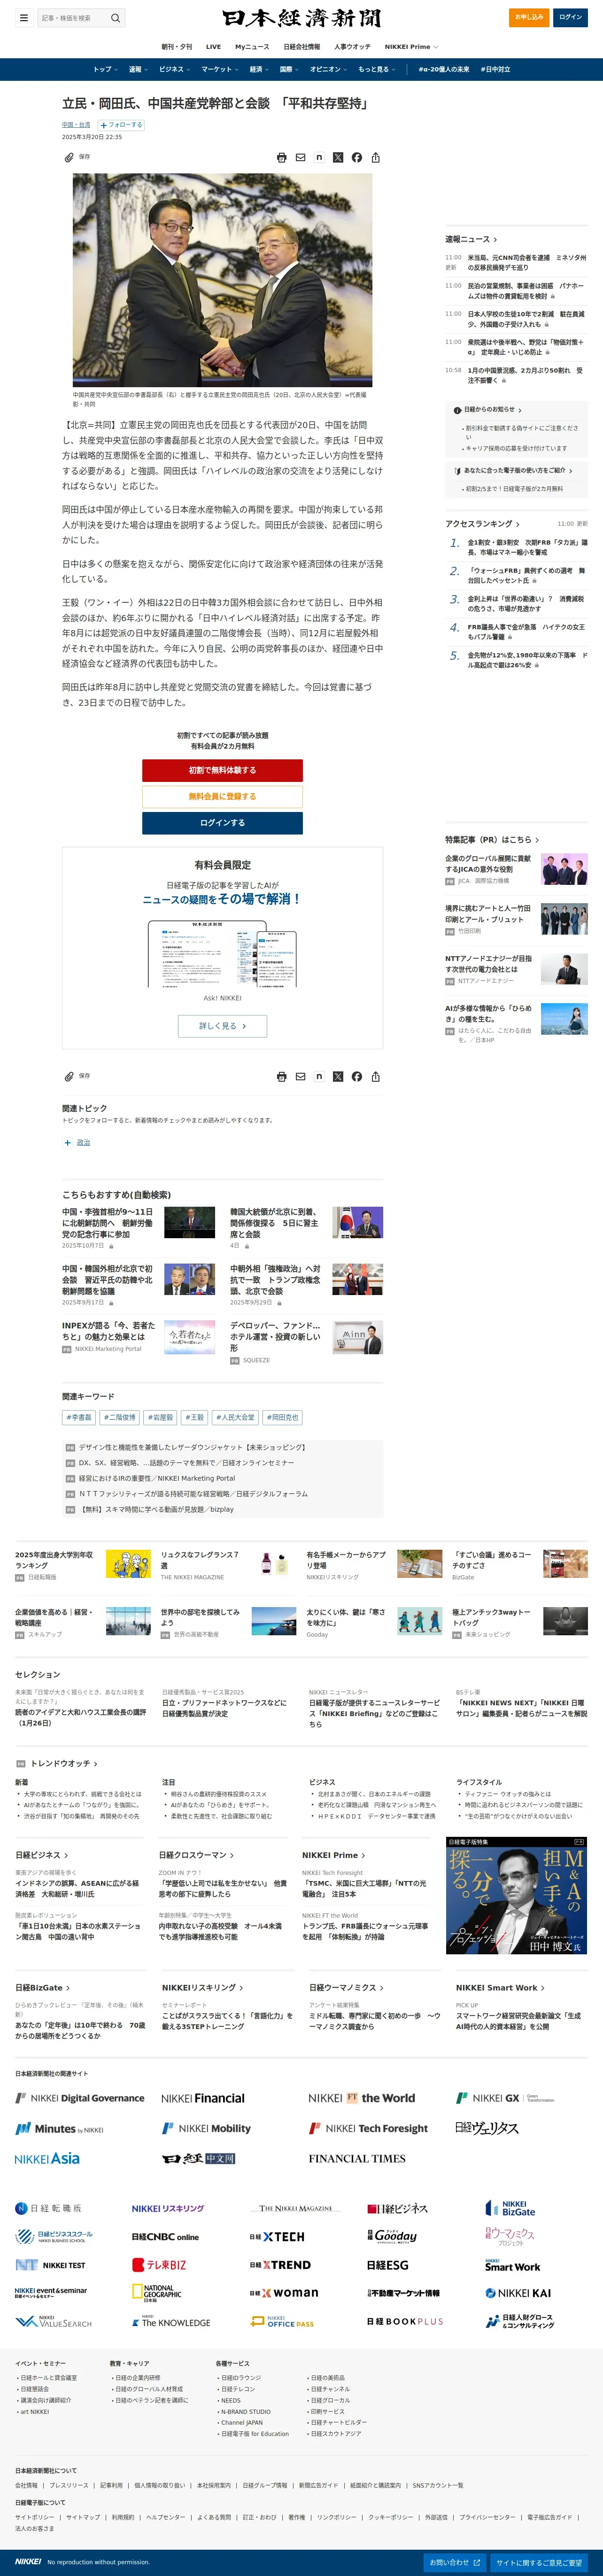Open the hamburger menu in the header
The height and width of the screenshot is (2576, 603).
(x=23, y=18)
